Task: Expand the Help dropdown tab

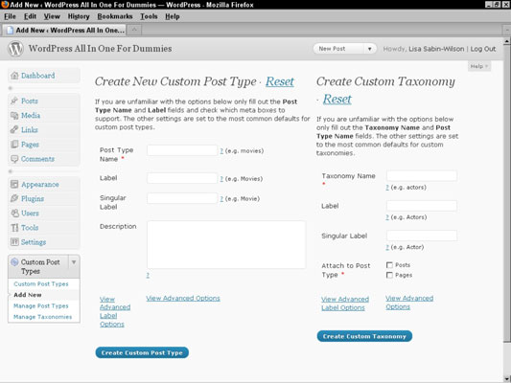Action: pos(479,66)
